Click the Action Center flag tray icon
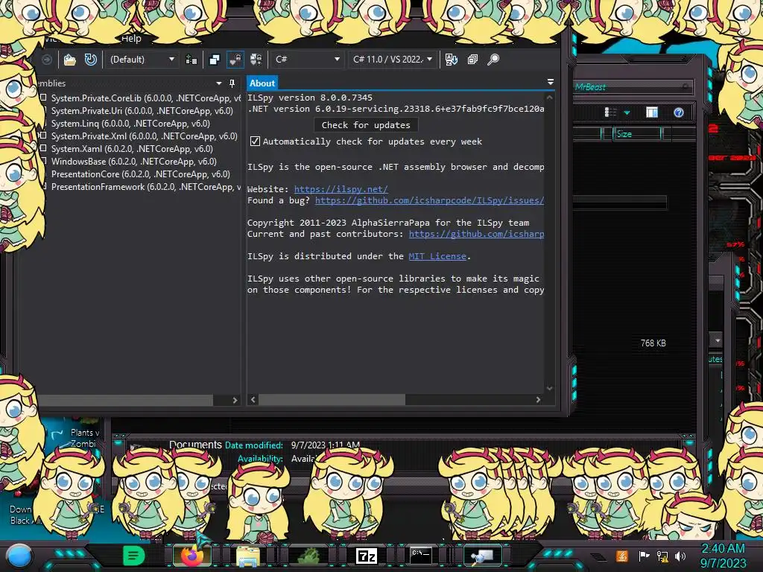Screen dimensions: 763x572 point(644,556)
